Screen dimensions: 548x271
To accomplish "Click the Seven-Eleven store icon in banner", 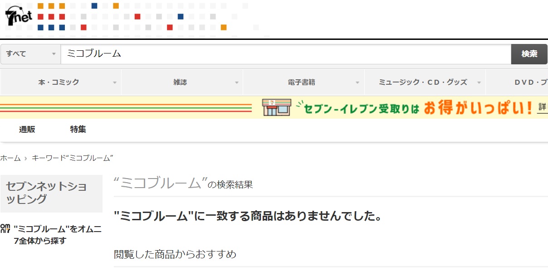I will pyautogui.click(x=276, y=108).
